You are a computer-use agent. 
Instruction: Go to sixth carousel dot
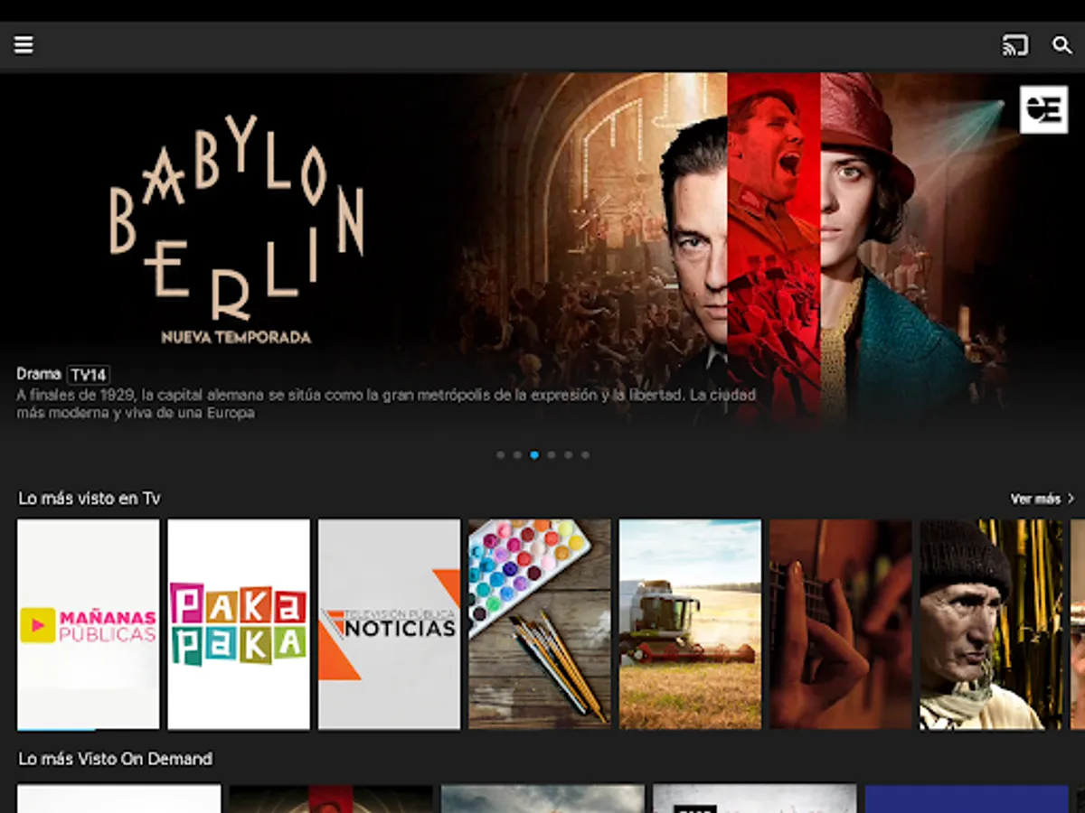tap(585, 454)
